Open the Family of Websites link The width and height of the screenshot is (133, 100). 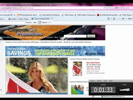(46, 37)
